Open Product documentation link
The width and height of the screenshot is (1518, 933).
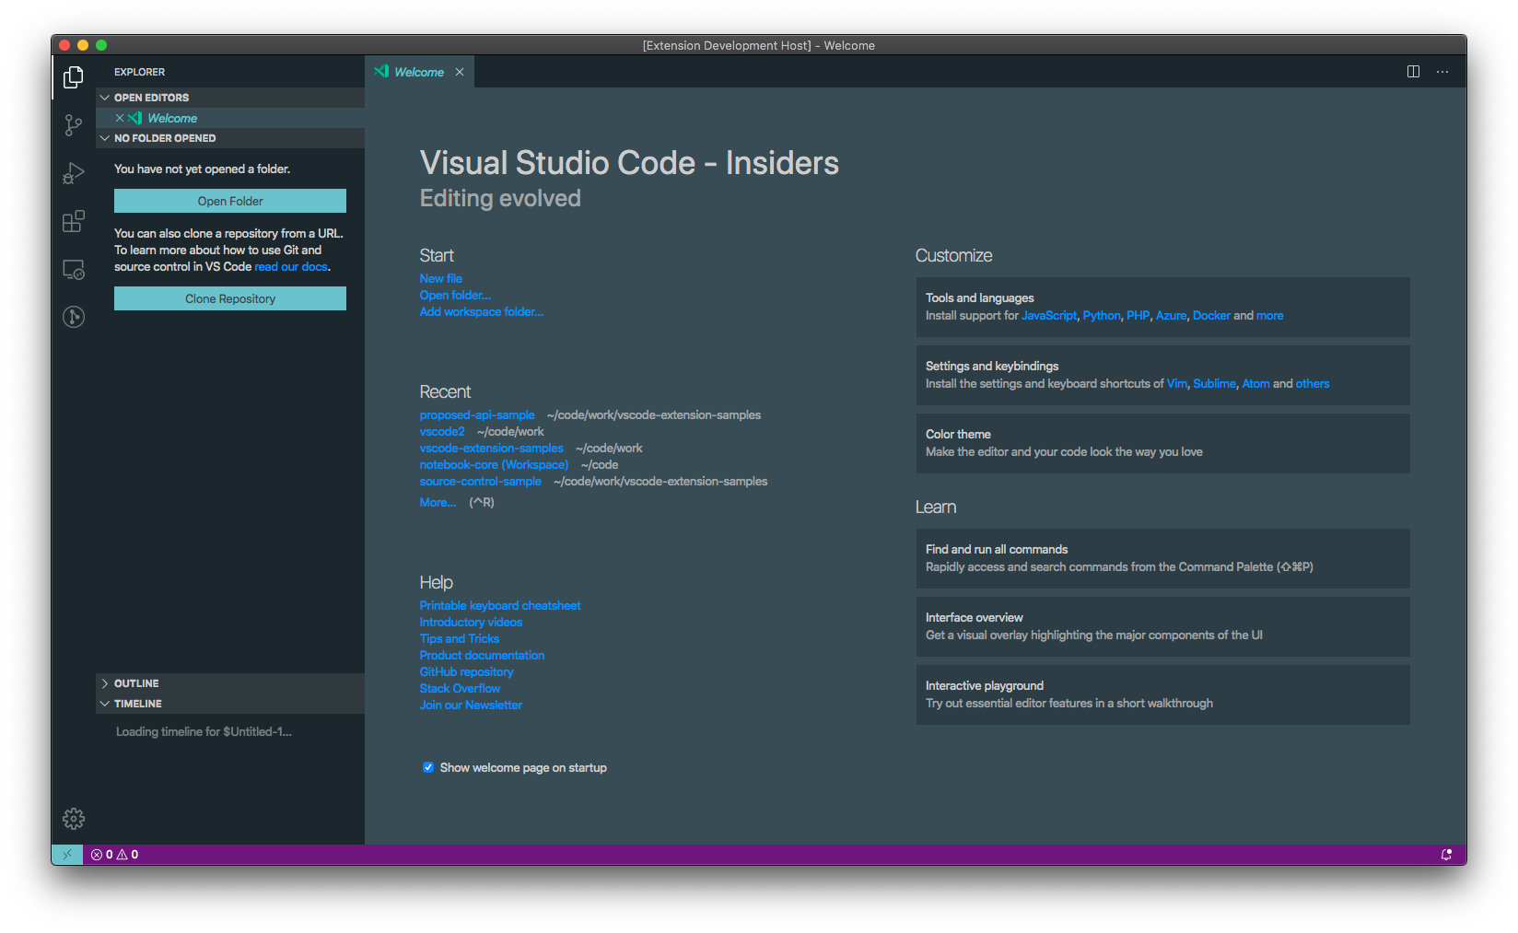pos(482,656)
